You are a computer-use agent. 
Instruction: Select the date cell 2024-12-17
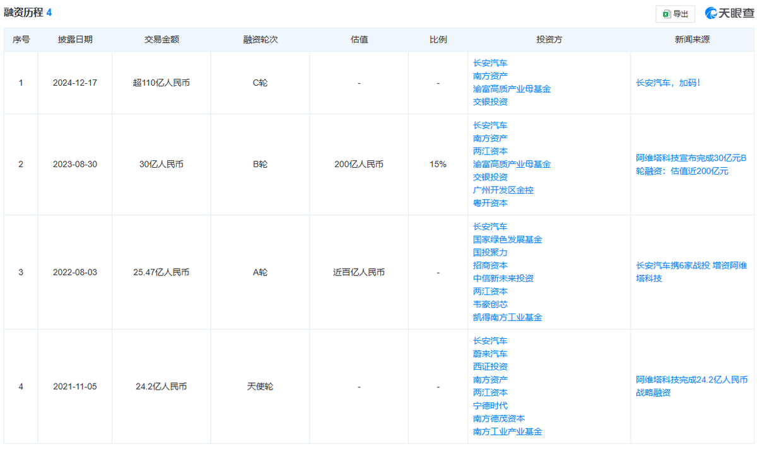coord(75,83)
